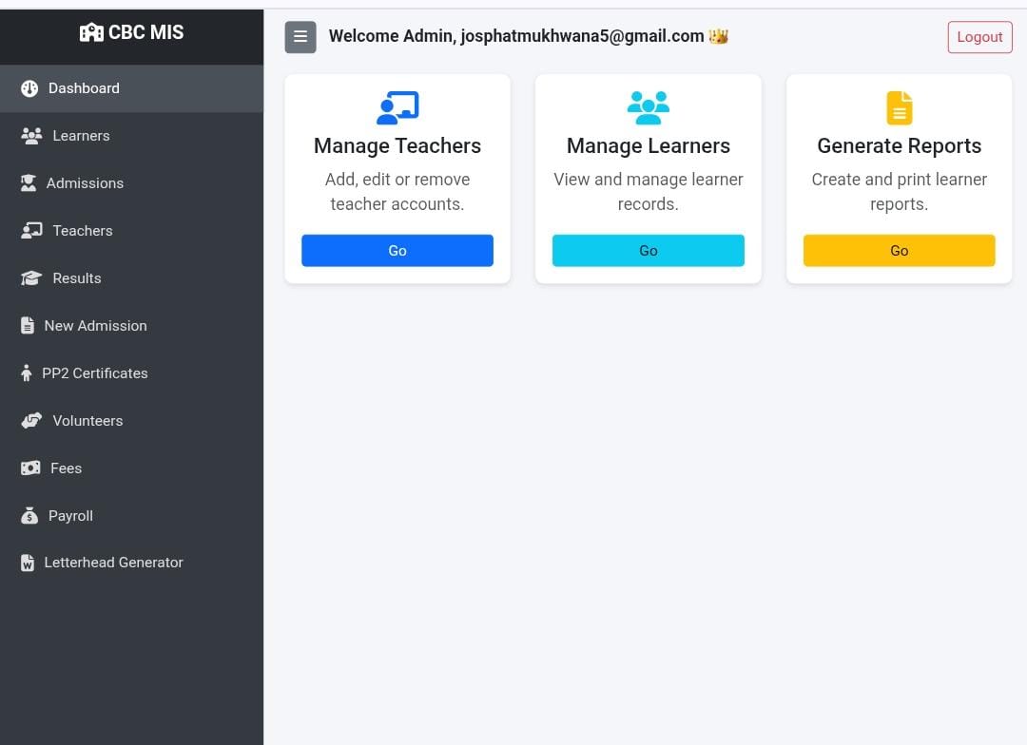1027x745 pixels.
Task: Toggle the sidebar with the hamburger button
Action: 300,37
